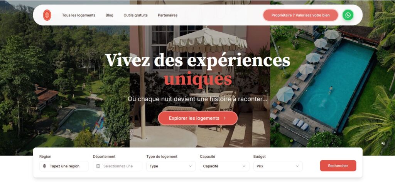Focus the Tapez une région input
This screenshot has width=395, height=182.
pyautogui.click(x=64, y=166)
